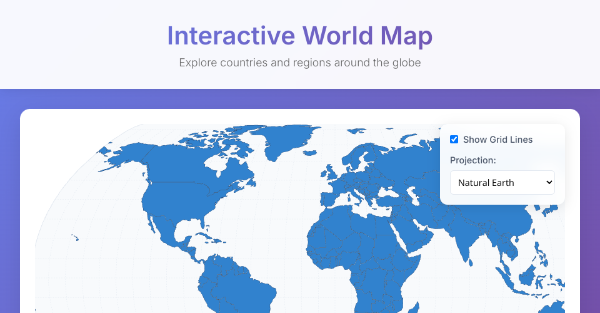Select Greenland on the map
600x313 pixels.
click(289, 141)
